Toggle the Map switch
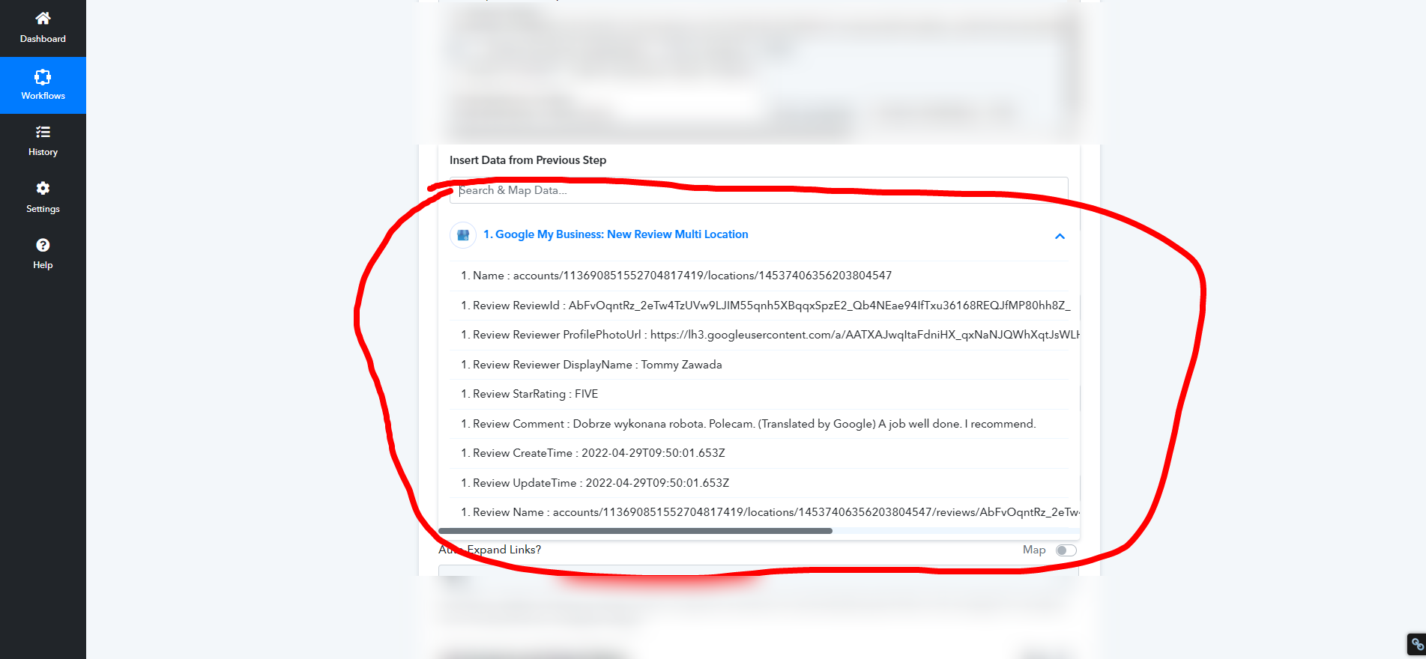 (1066, 550)
